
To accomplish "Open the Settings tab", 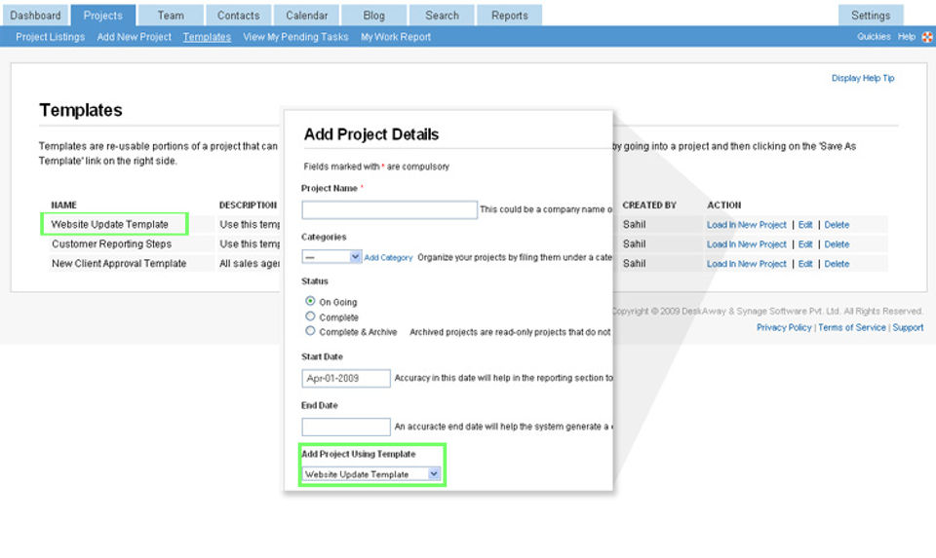I will click(871, 16).
